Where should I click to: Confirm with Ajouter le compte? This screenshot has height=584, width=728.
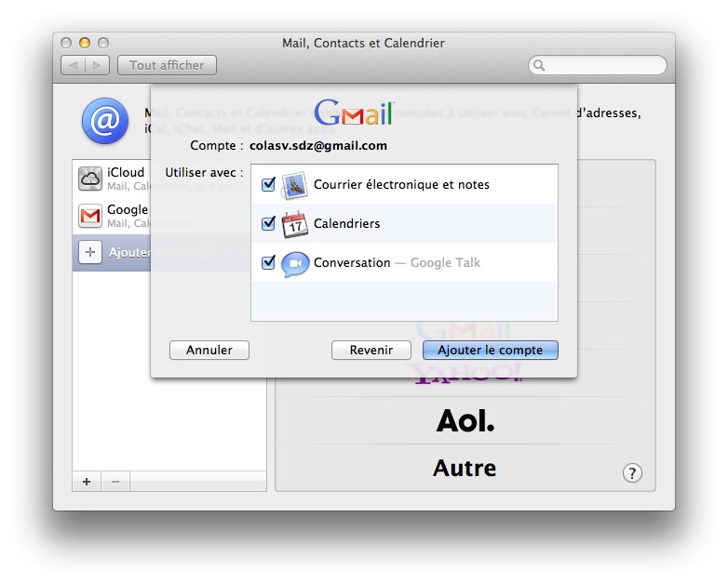click(x=491, y=350)
